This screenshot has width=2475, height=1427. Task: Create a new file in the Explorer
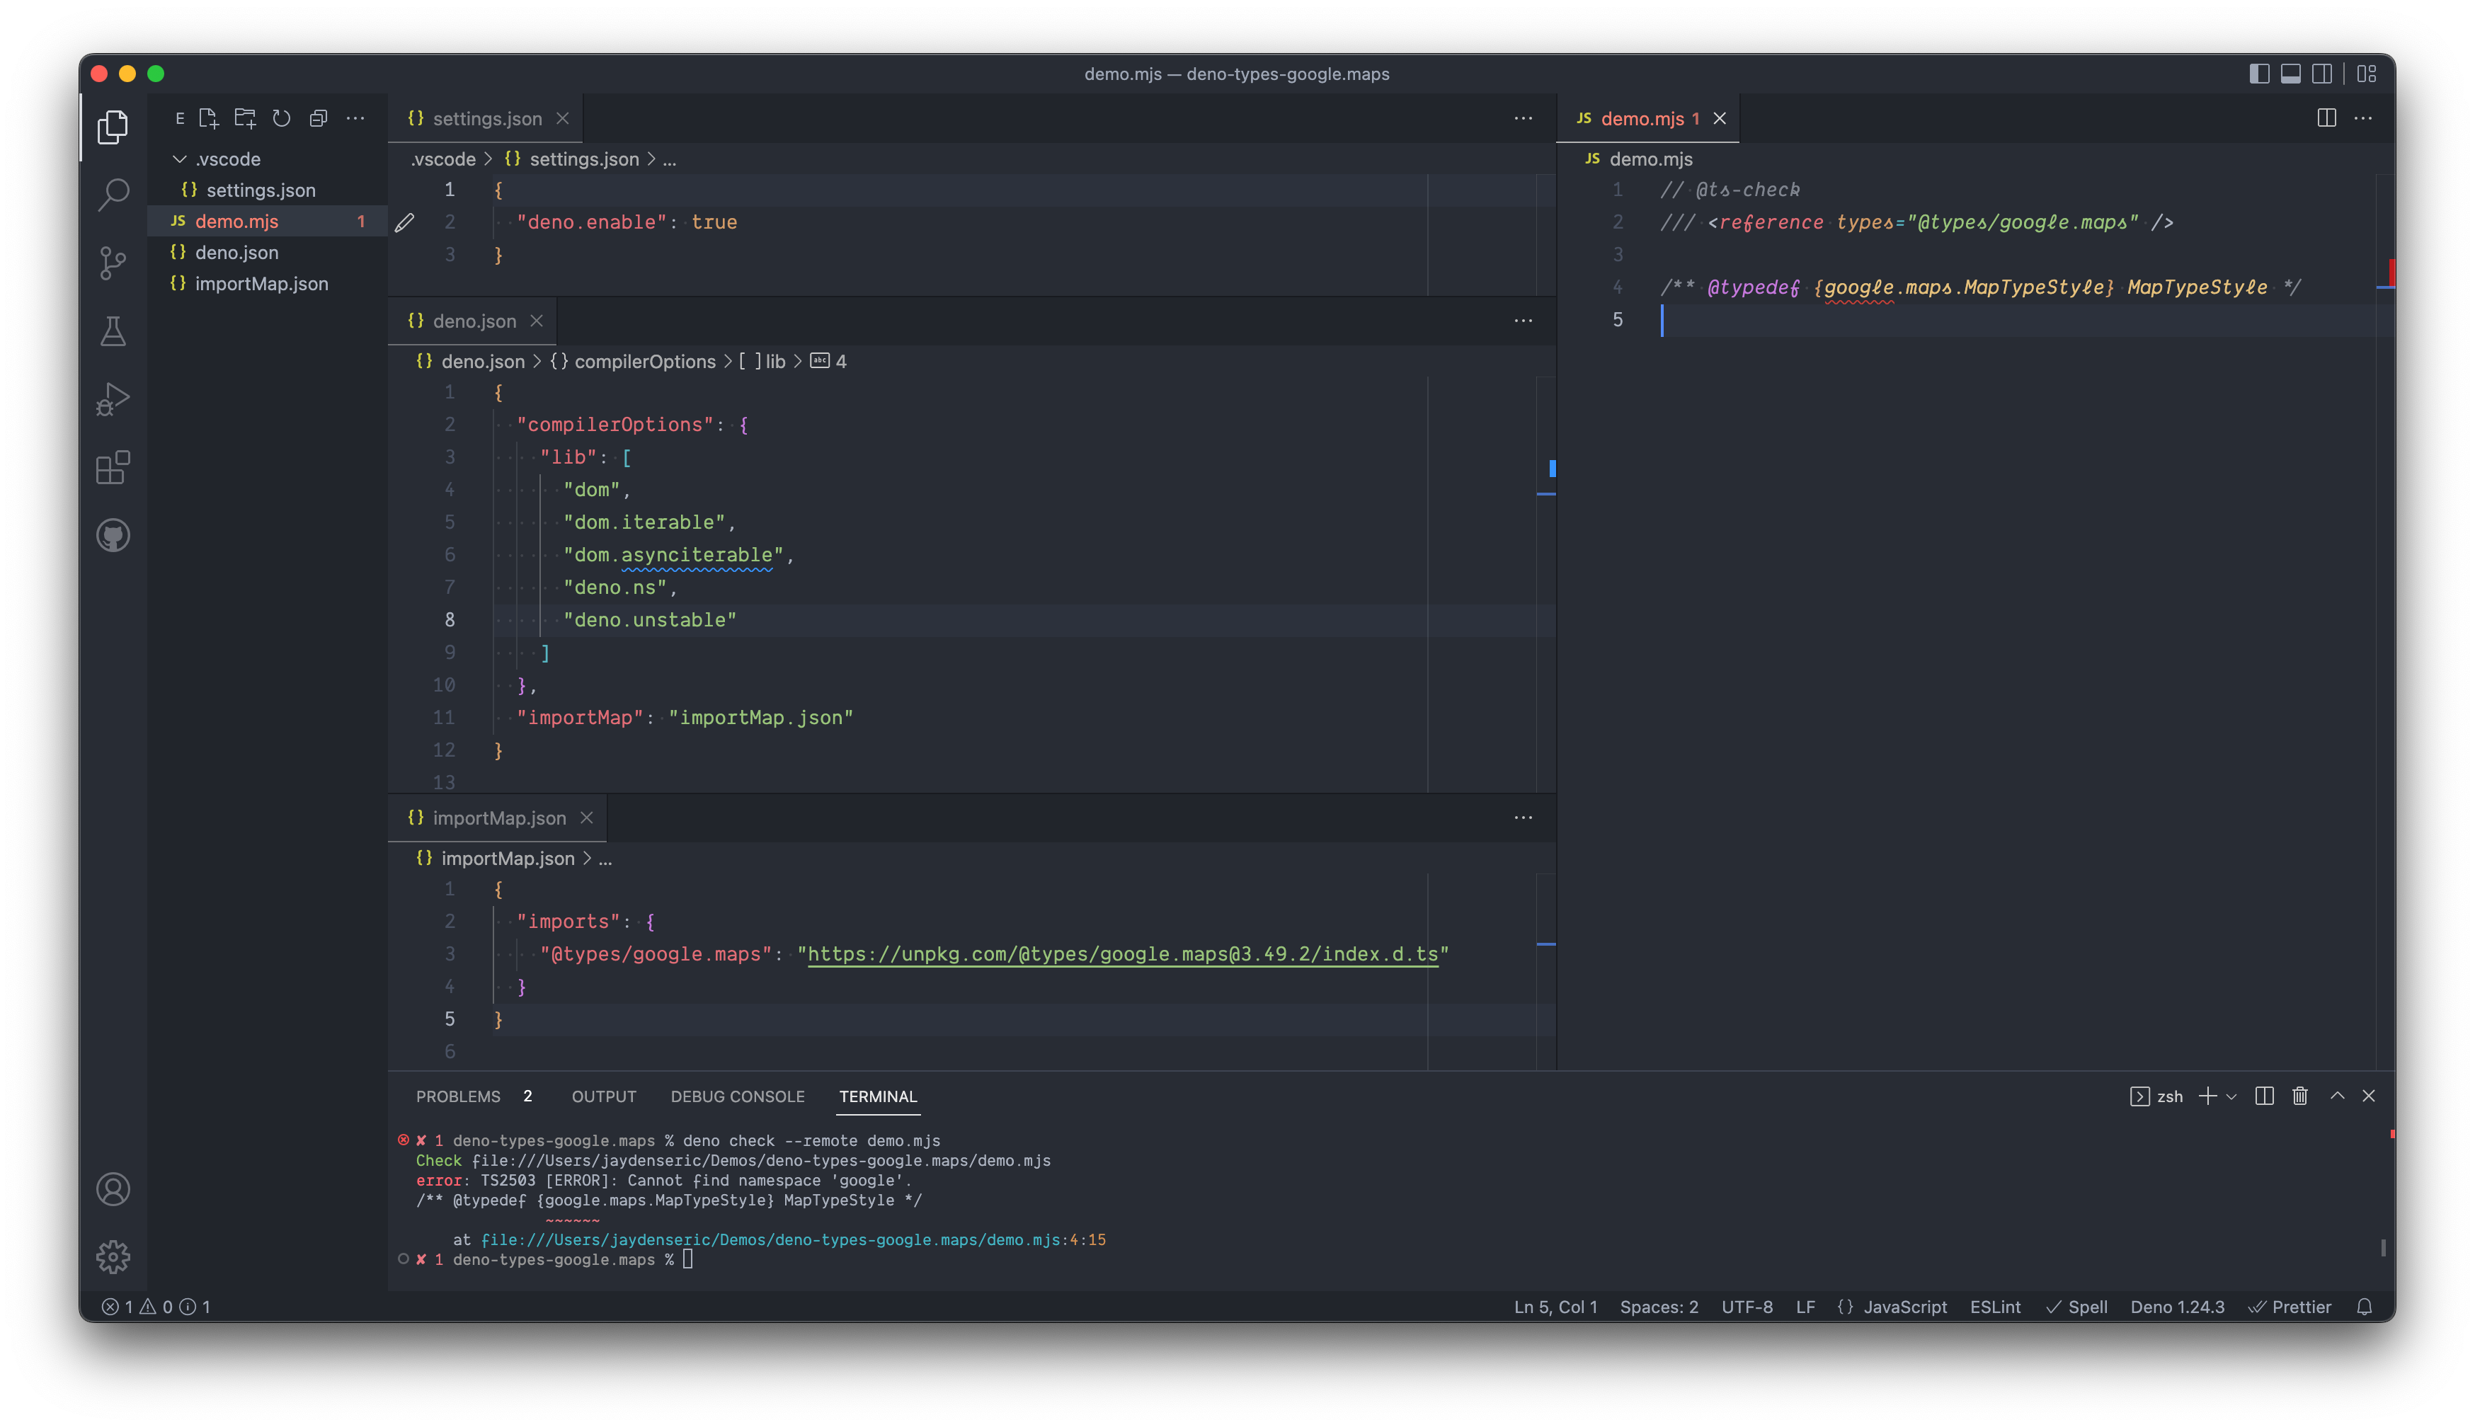click(208, 118)
